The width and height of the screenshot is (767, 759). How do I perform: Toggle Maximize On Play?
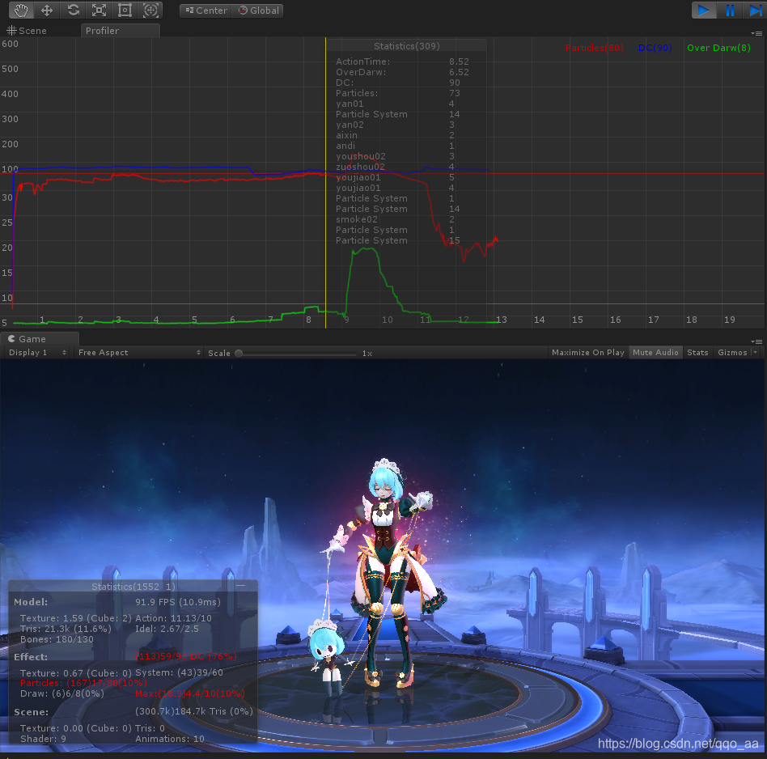(x=588, y=352)
